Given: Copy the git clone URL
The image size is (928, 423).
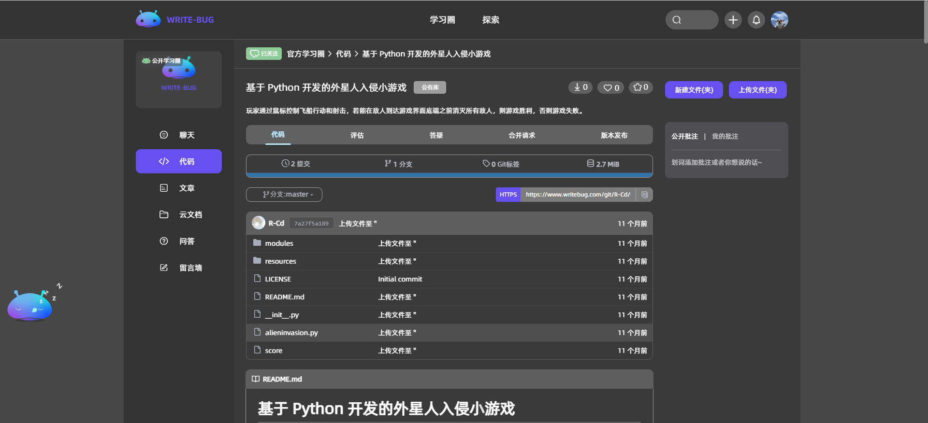Looking at the screenshot, I should 644,195.
